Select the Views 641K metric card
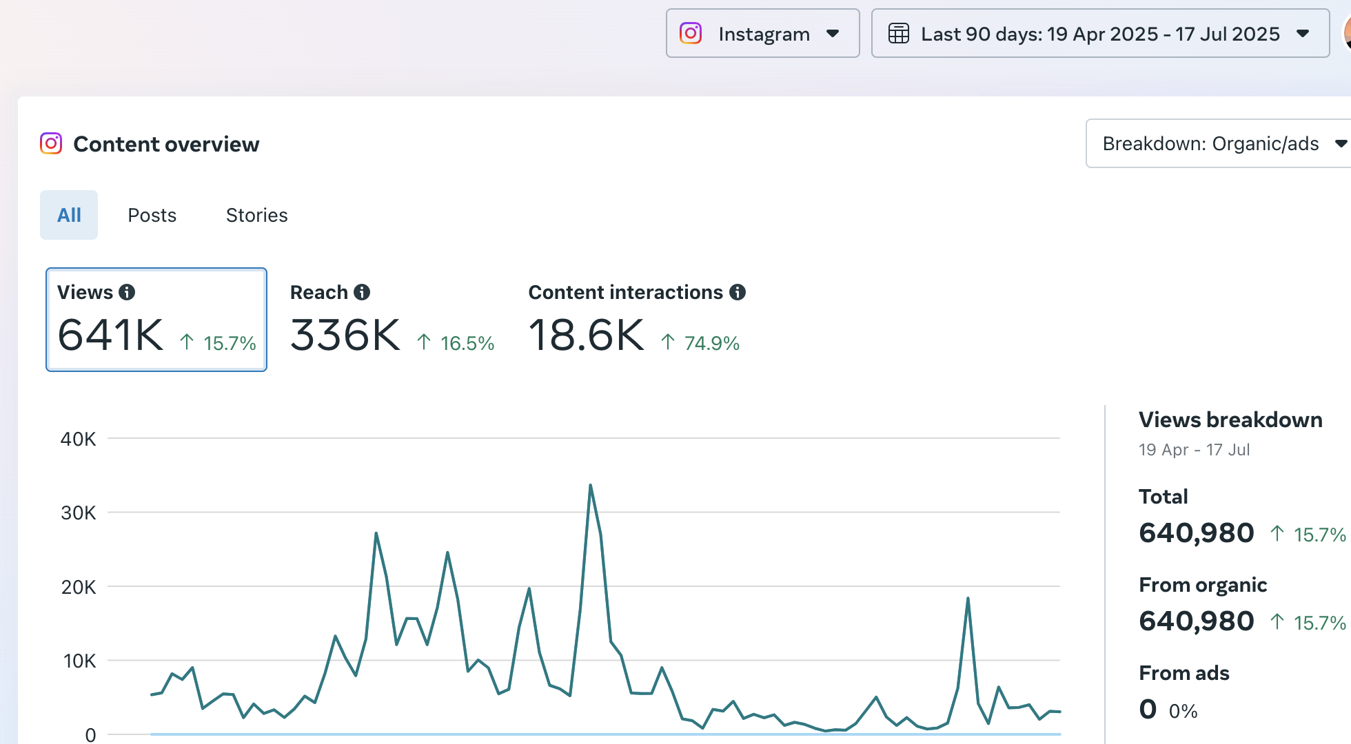Viewport: 1351px width, 744px height. [x=156, y=320]
